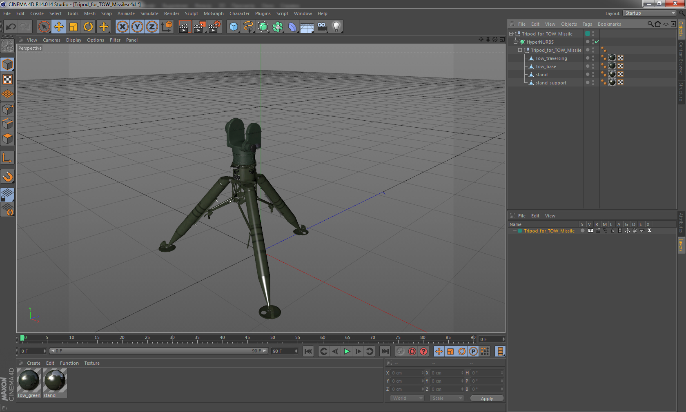Select Points mode in left sidebar
Image resolution: width=686 pixels, height=412 pixels.
tap(7, 109)
